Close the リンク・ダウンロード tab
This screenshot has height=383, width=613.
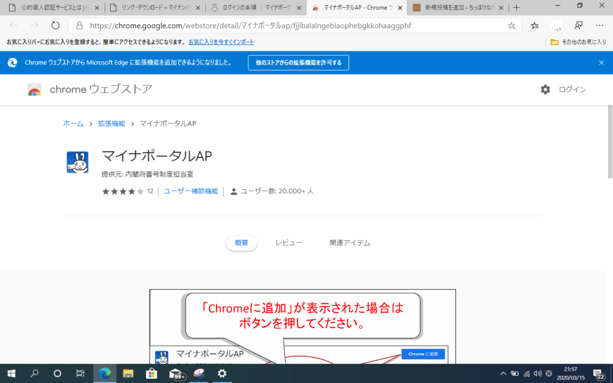point(198,8)
